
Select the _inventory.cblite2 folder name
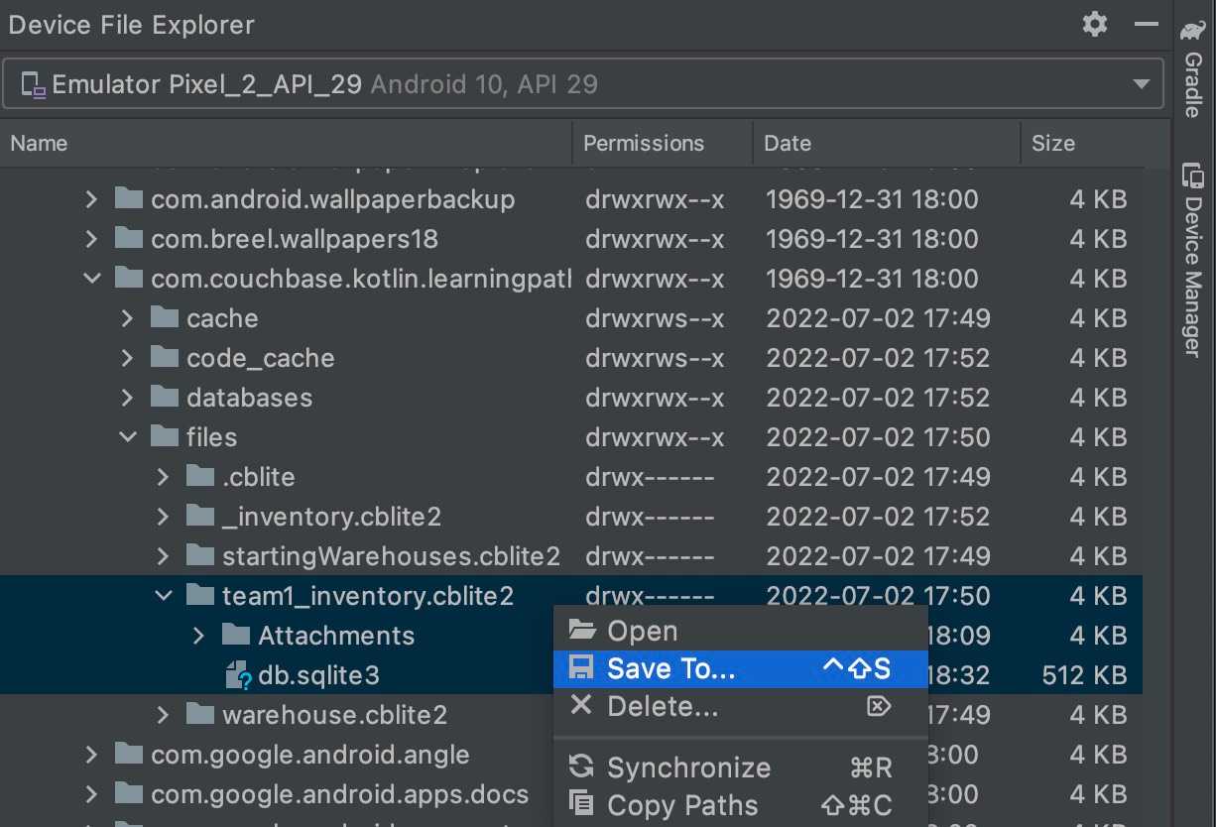(331, 517)
